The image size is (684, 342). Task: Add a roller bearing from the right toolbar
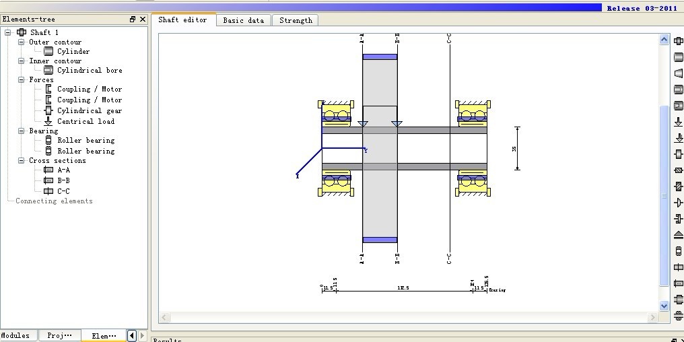click(x=679, y=251)
